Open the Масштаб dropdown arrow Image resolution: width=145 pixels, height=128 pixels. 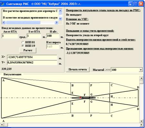(x=140, y=70)
